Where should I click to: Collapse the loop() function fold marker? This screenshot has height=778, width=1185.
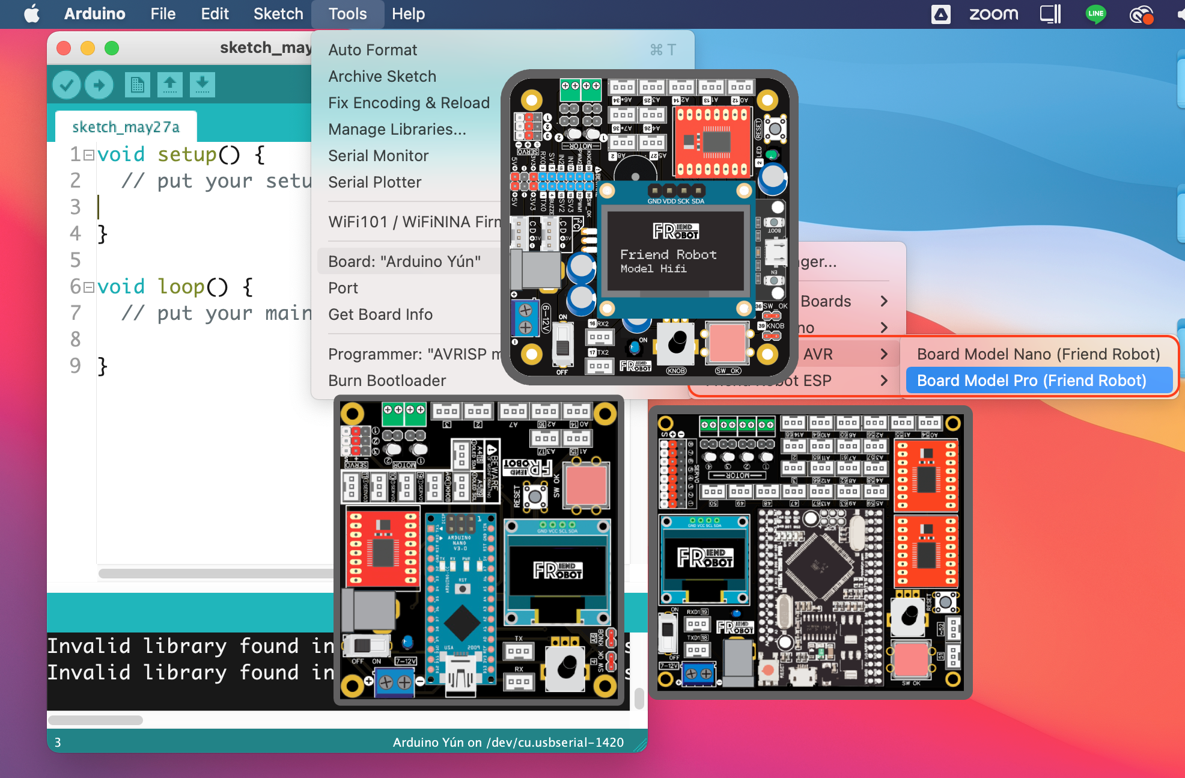[89, 287]
